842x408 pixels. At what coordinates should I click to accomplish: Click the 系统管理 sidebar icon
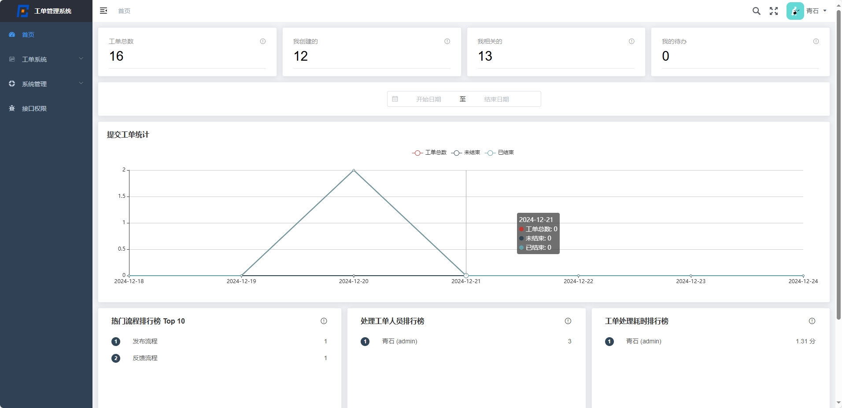pos(12,84)
